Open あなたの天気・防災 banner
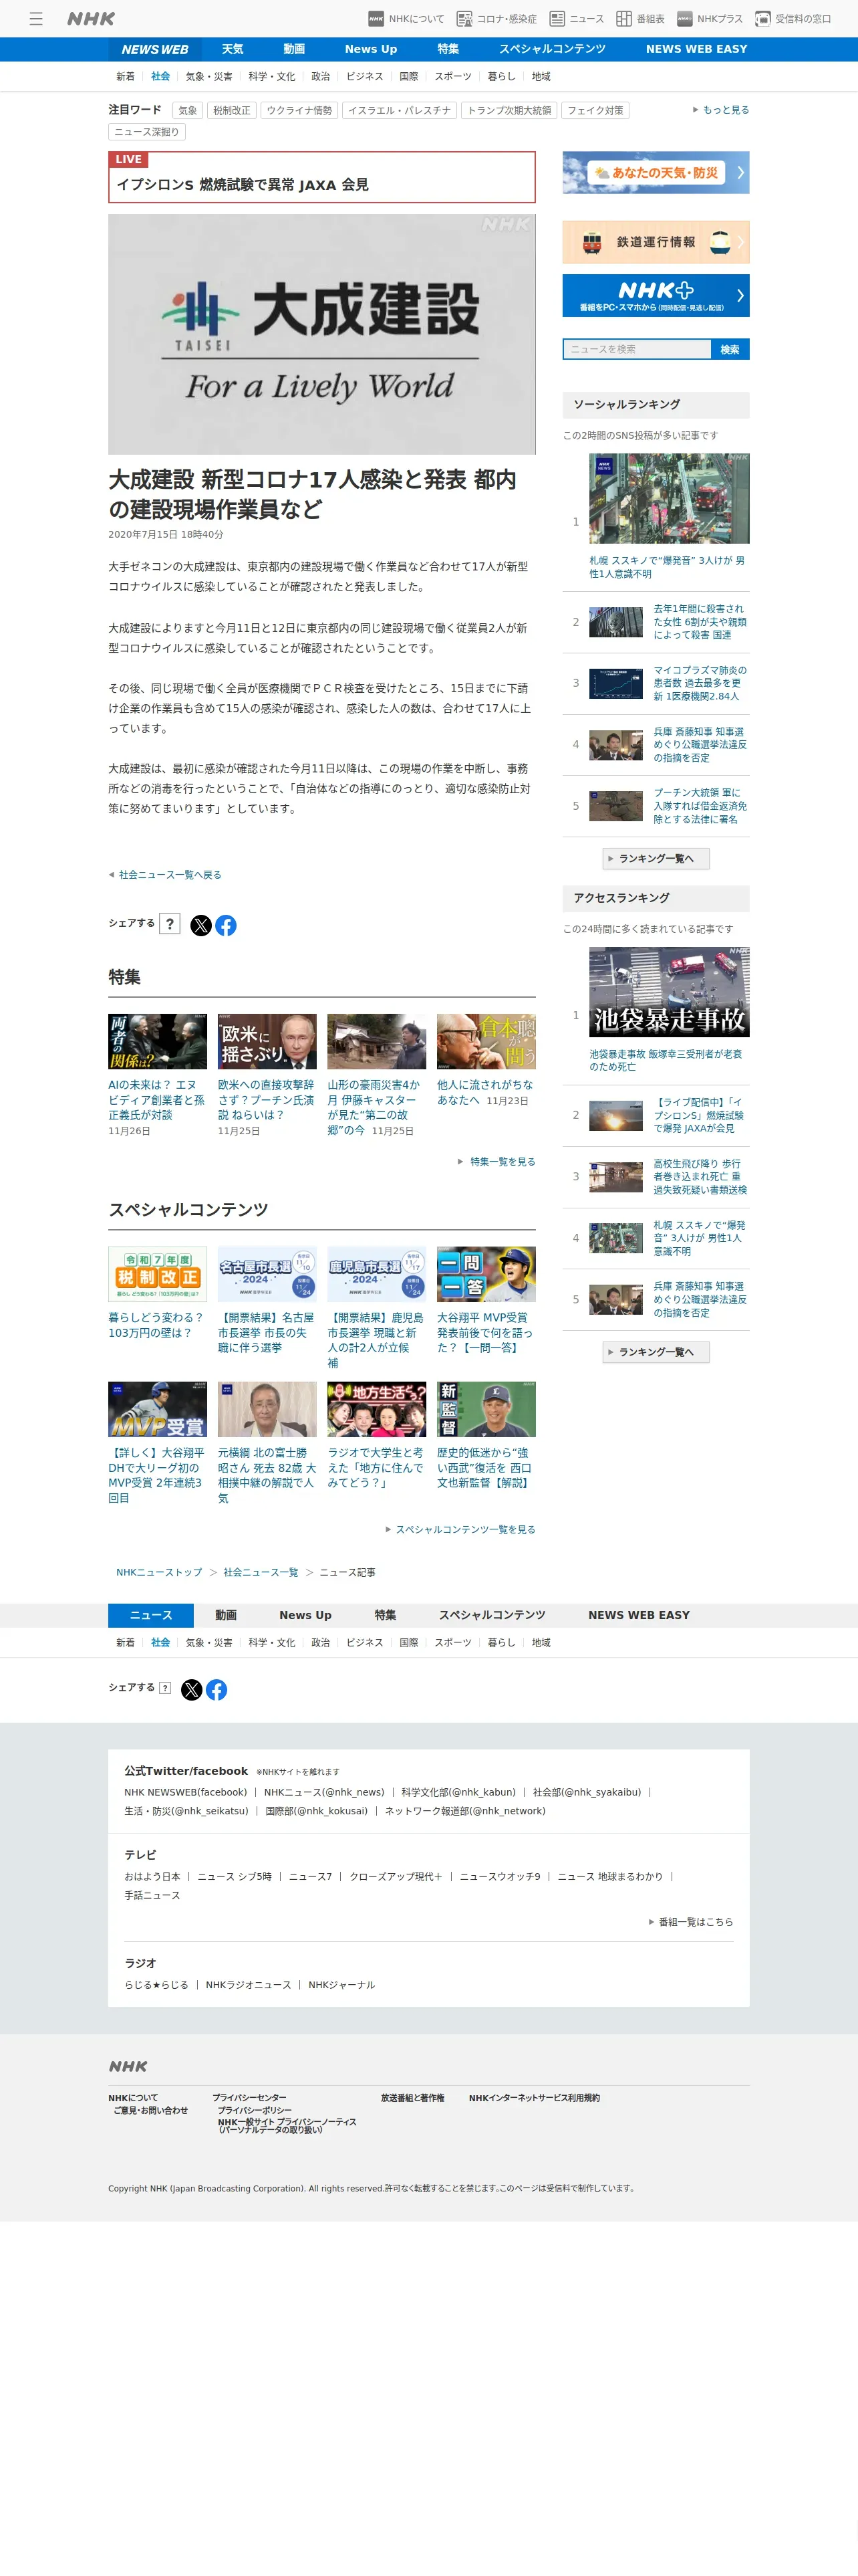The width and height of the screenshot is (858, 2576). click(x=656, y=172)
